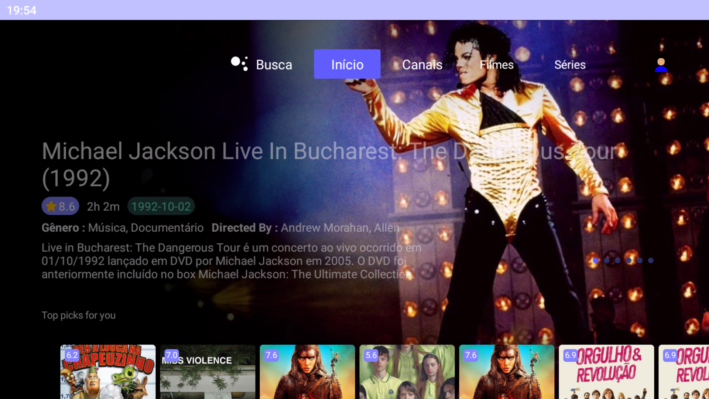The height and width of the screenshot is (399, 709).
Task: Click the gold star rating icon
Action: click(x=51, y=206)
